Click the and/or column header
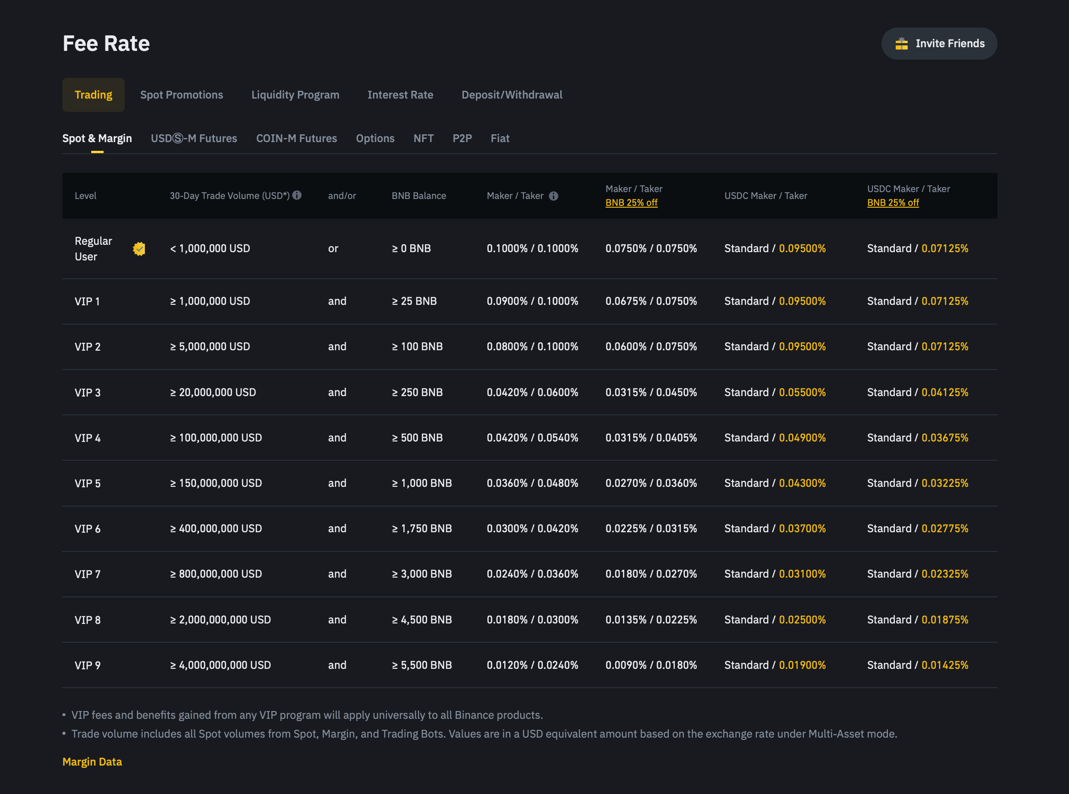The width and height of the screenshot is (1069, 794). (x=342, y=196)
